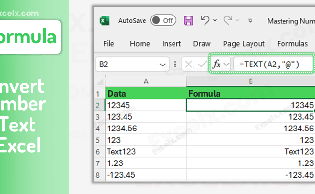315x194 pixels.
Task: Click the formula bar cancel X icon
Action: 188,65
